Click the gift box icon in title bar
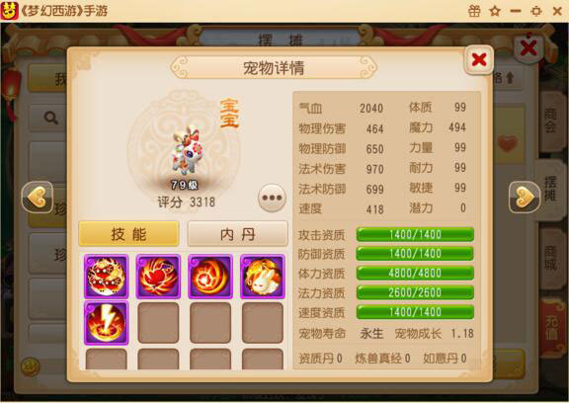Screen dimensions: 569x403 [x=474, y=11]
